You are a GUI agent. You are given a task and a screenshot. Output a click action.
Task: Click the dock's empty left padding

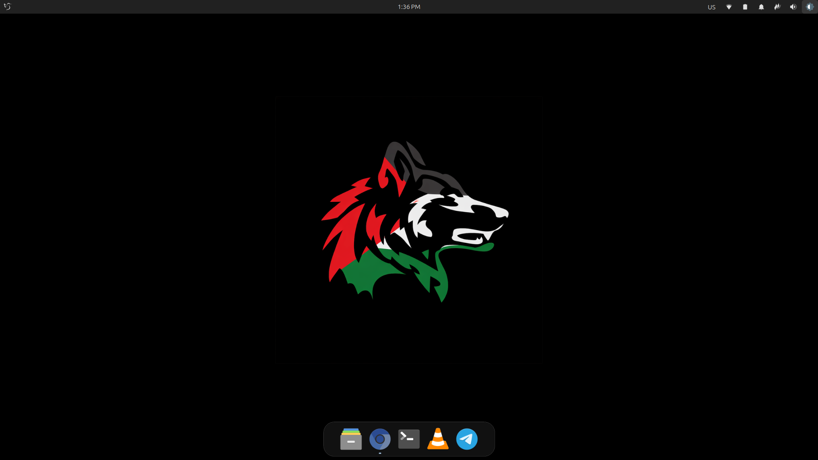point(331,439)
